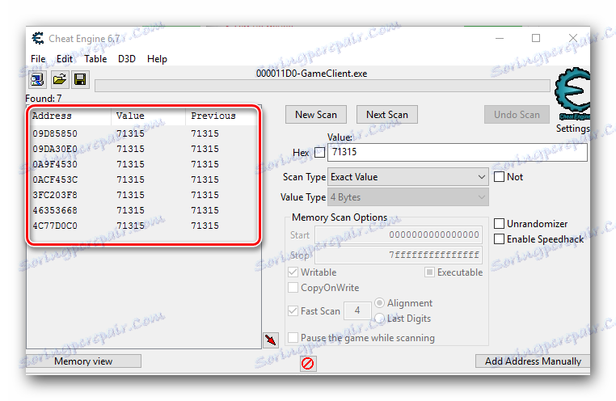
Task: Toggle the Hex checkbox
Action: tap(320, 152)
